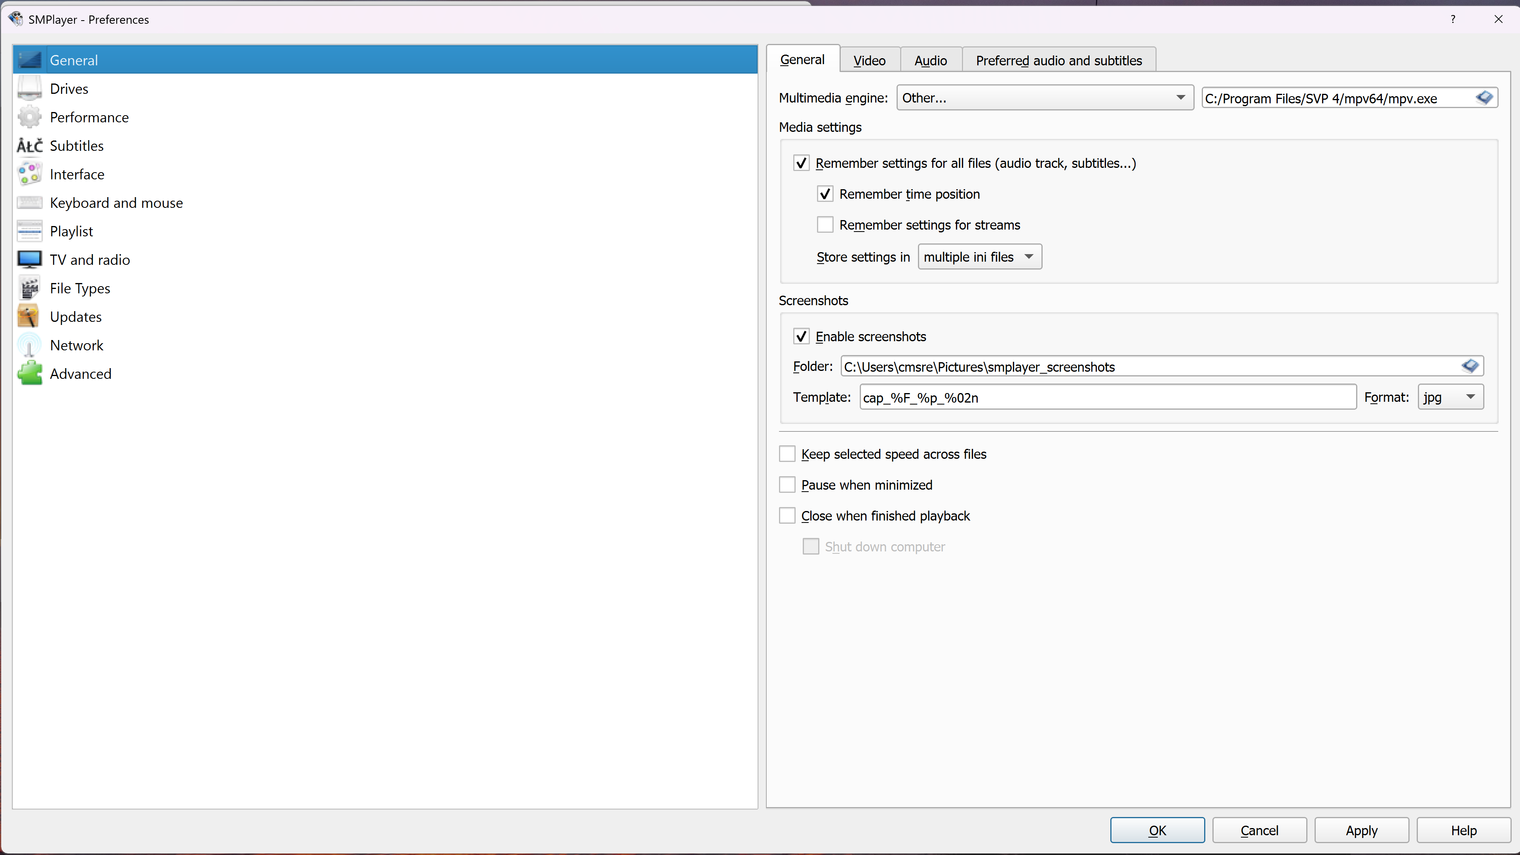
Task: Select Updates in the preferences list
Action: click(x=385, y=317)
